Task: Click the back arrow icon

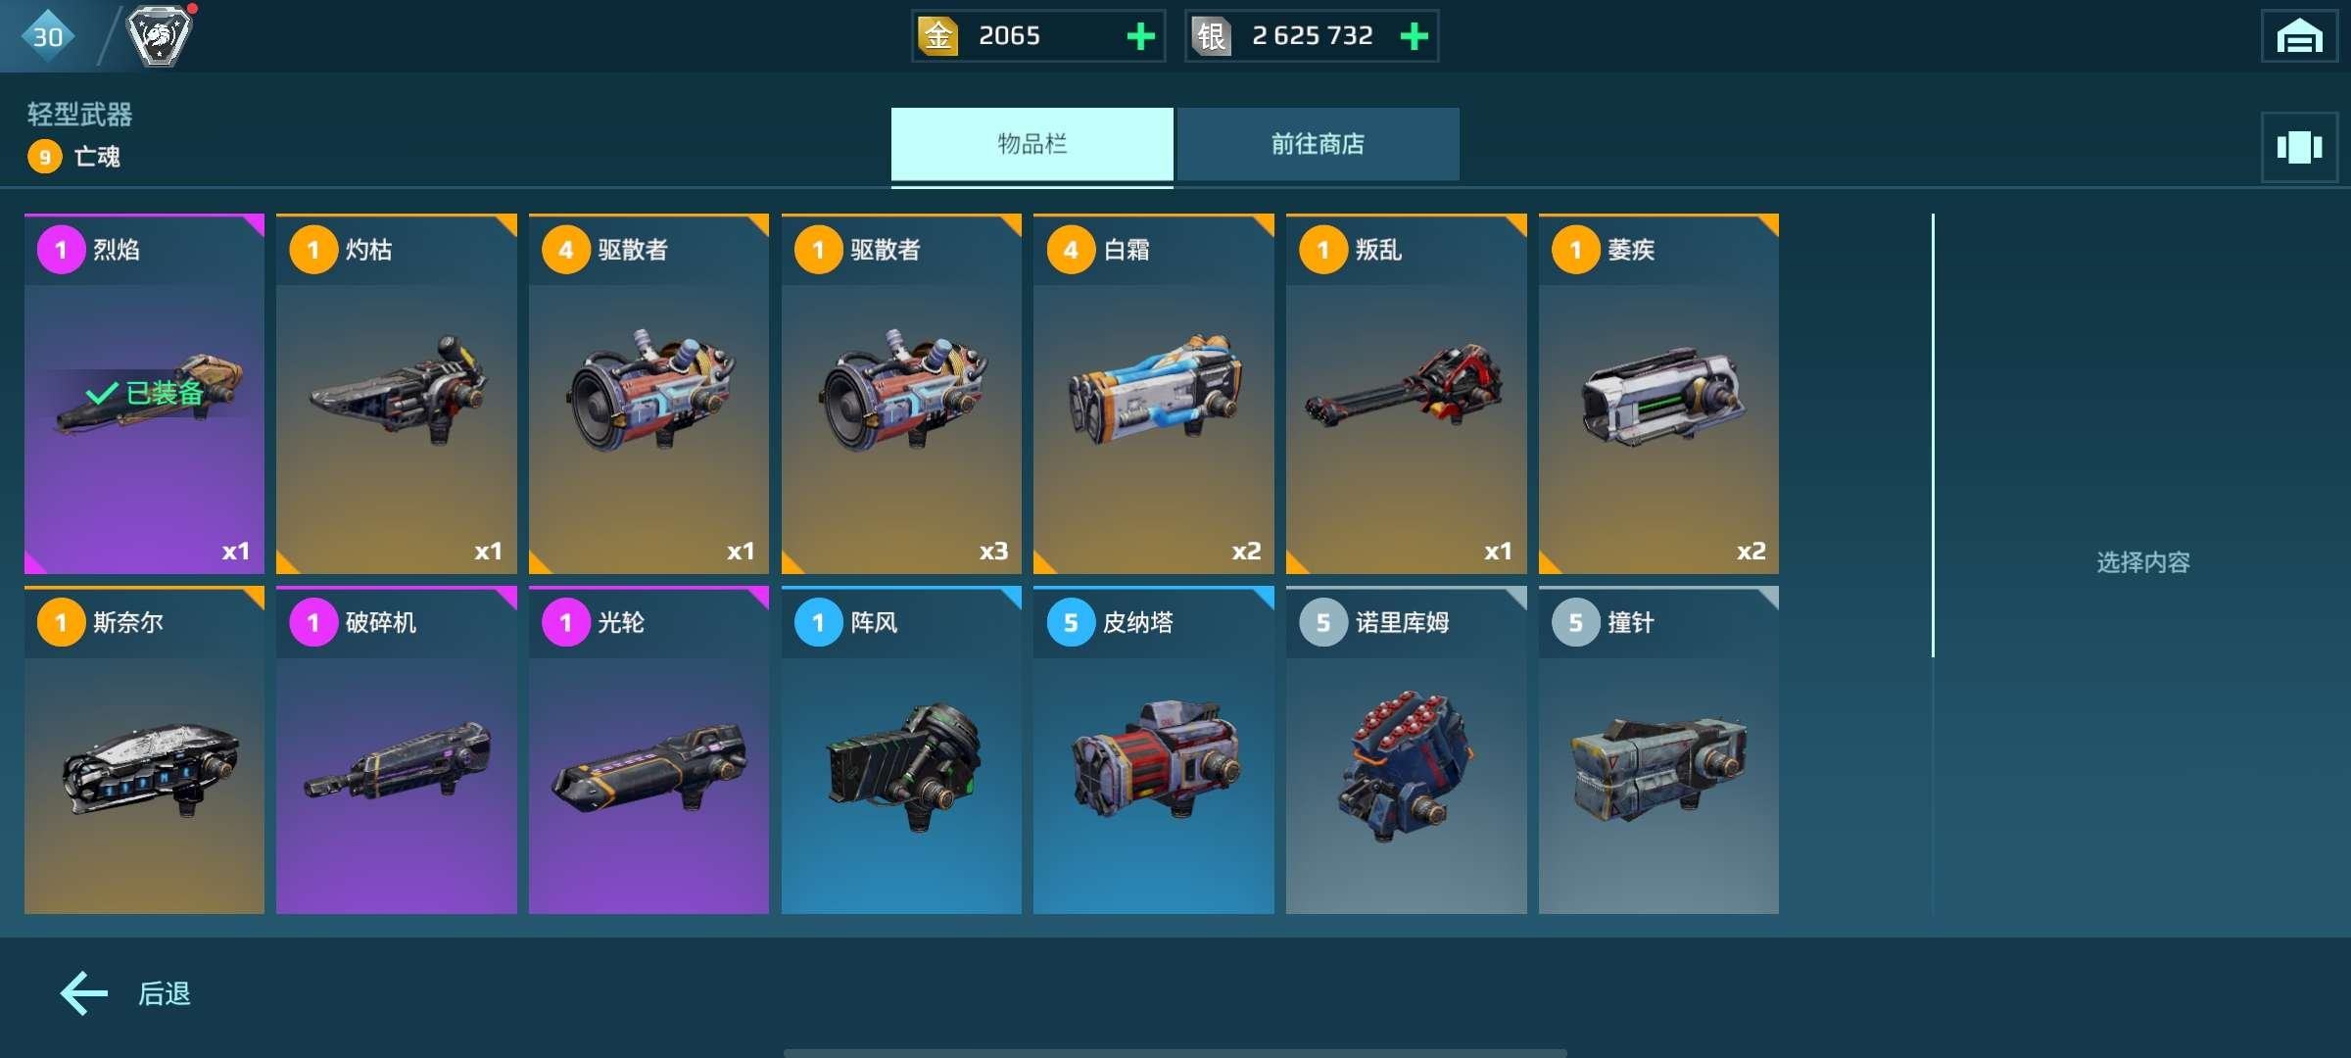Action: point(84,993)
